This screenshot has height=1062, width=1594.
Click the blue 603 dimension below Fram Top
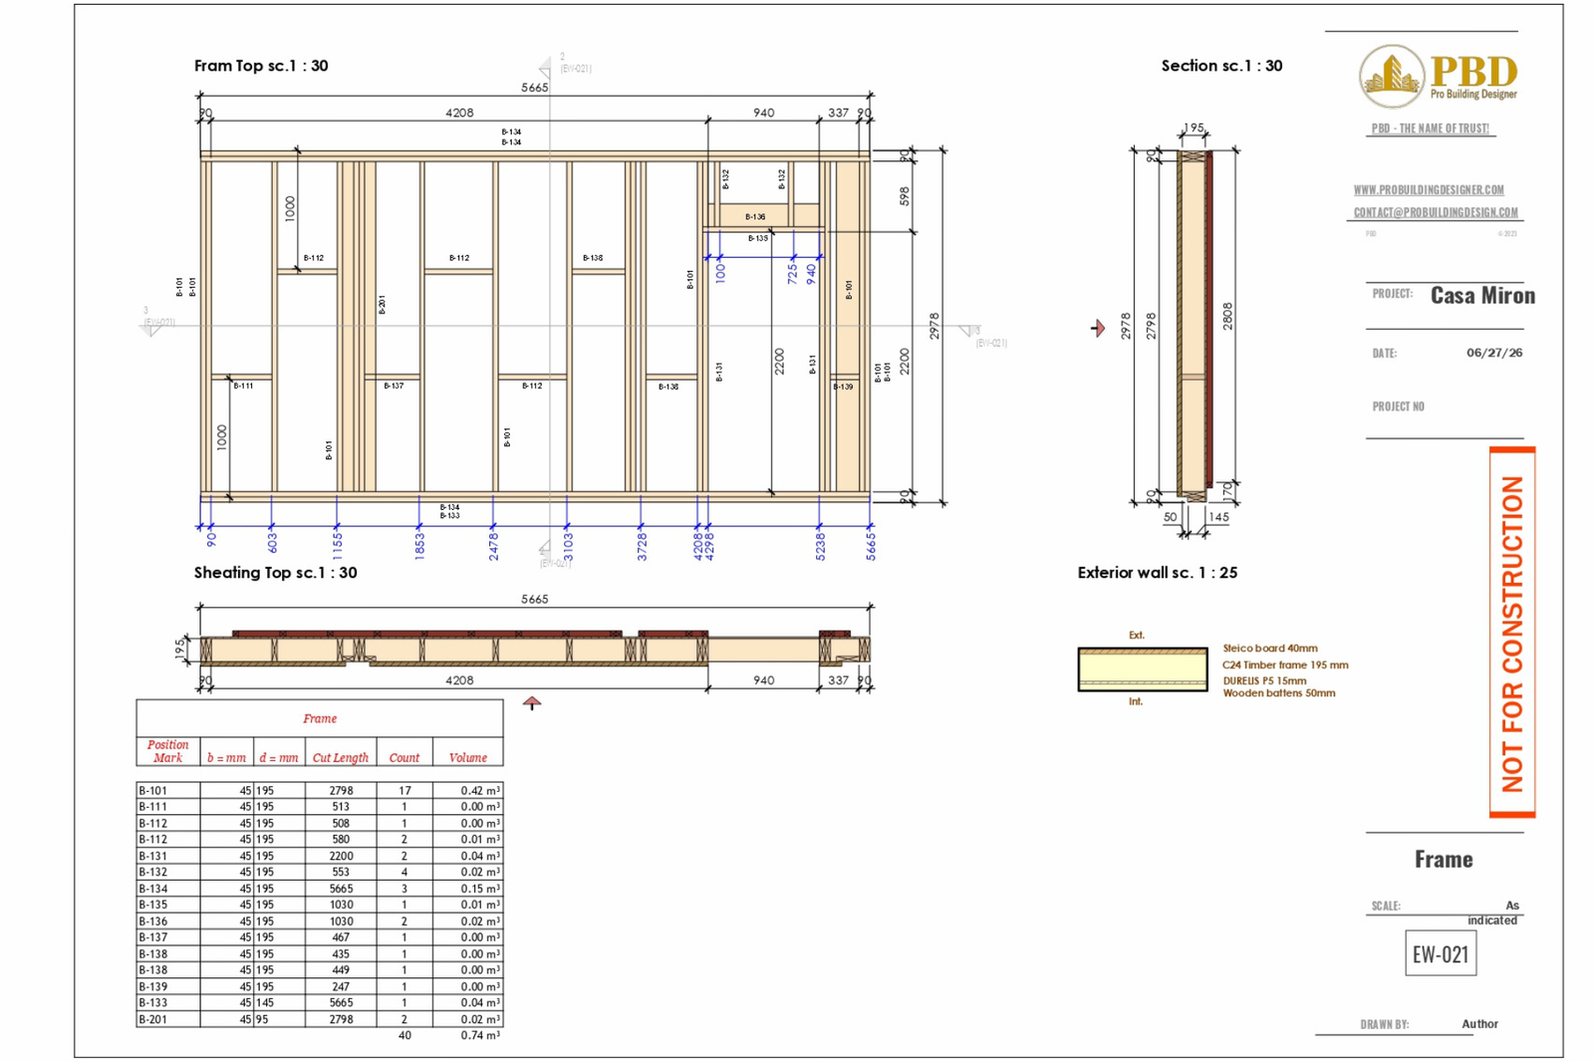click(x=272, y=543)
